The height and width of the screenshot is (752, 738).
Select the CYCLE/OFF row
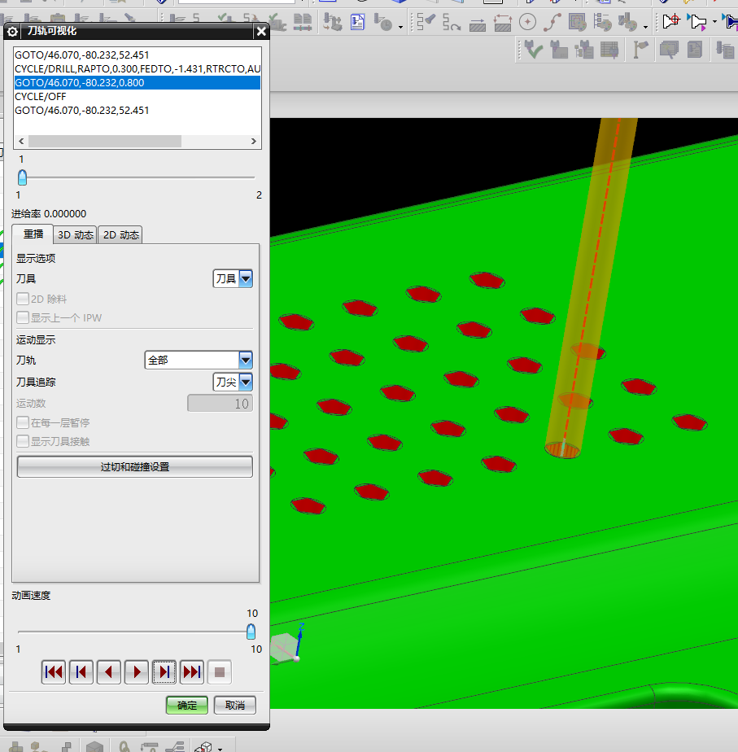[x=138, y=96]
